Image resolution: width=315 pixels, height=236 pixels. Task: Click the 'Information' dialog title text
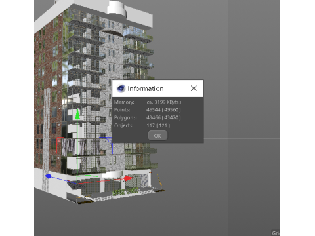coord(146,88)
